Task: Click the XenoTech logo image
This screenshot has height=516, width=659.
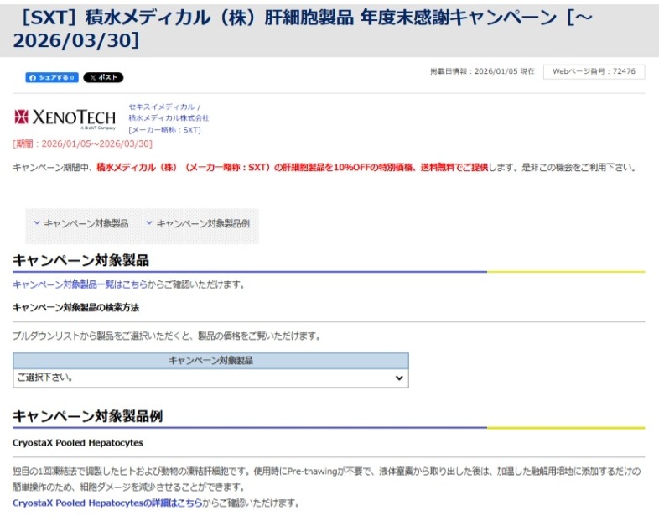Action: coord(65,118)
